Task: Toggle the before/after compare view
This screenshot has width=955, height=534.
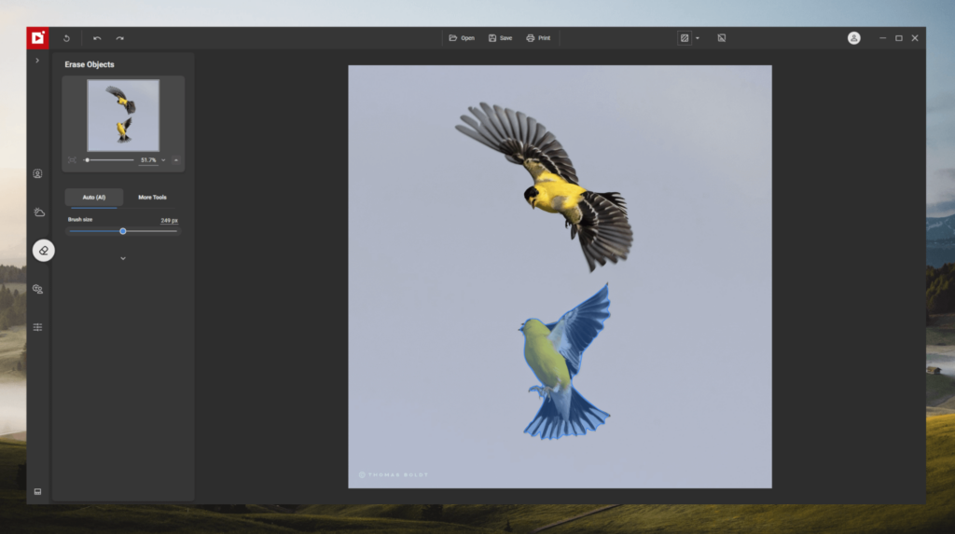Action: 685,38
